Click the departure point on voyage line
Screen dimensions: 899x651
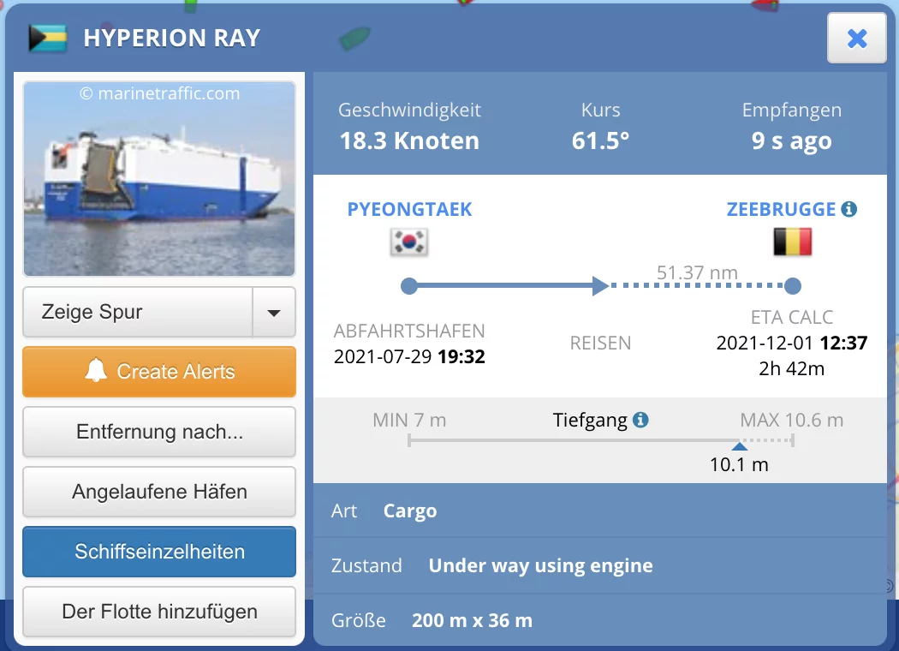408,285
